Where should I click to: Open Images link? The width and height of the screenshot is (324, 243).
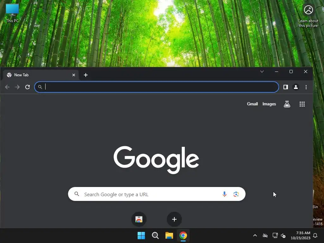point(269,104)
